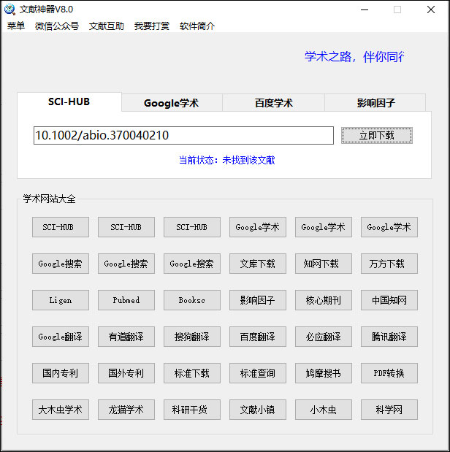Open the 有道翻译 button

(x=126, y=337)
